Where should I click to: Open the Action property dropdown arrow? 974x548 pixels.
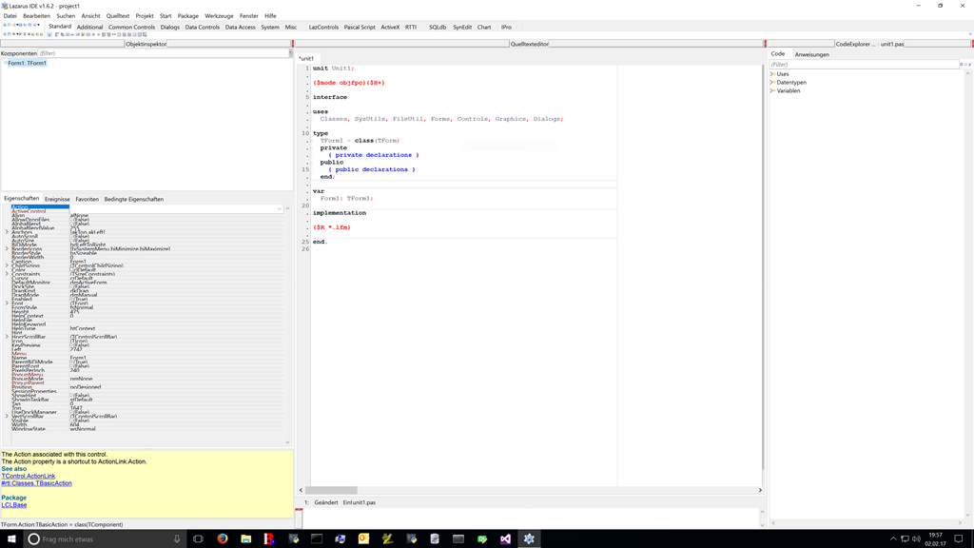point(280,208)
